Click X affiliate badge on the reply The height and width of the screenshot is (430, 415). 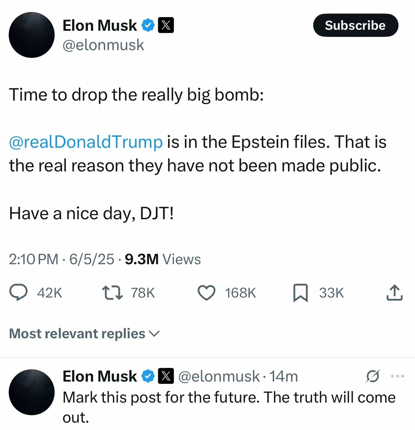click(x=166, y=376)
